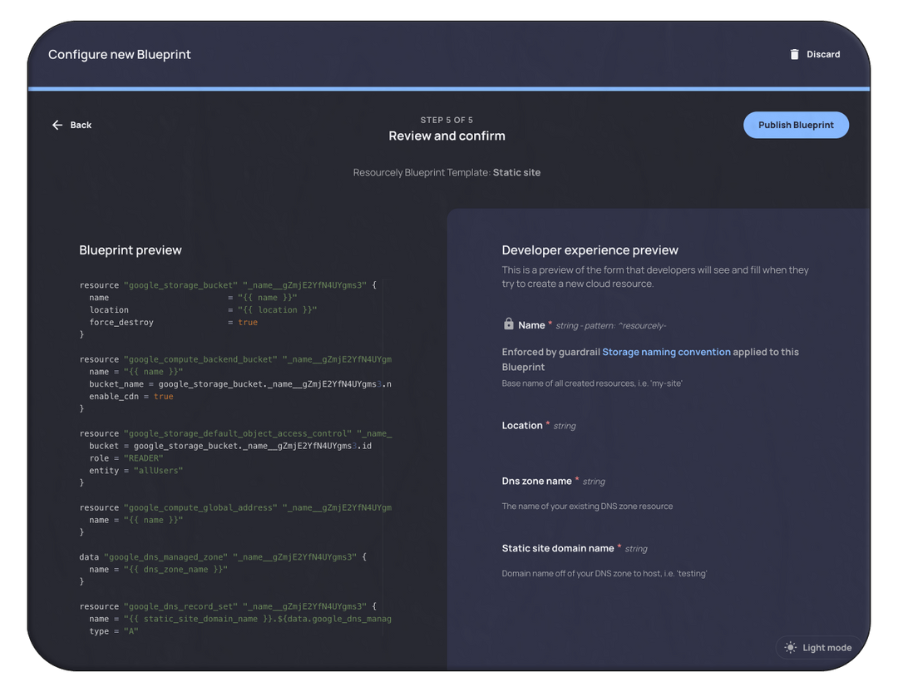The image size is (898, 692).
Task: Click the required marker beside the Name label
Action: (x=550, y=322)
